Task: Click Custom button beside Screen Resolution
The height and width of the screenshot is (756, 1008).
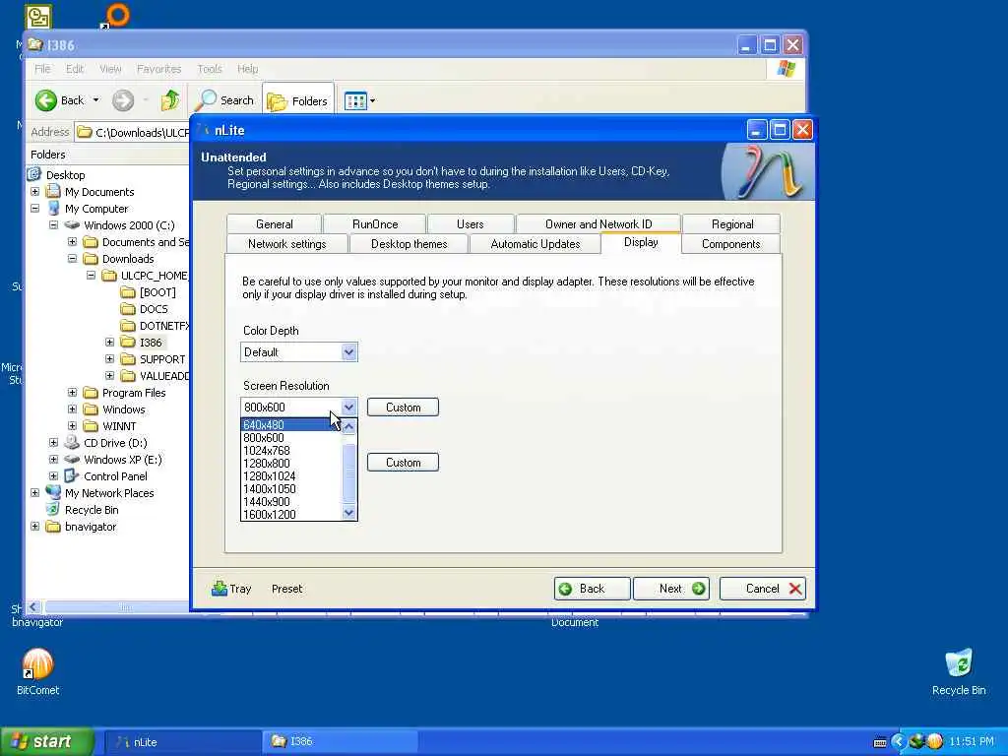Action: coord(403,408)
